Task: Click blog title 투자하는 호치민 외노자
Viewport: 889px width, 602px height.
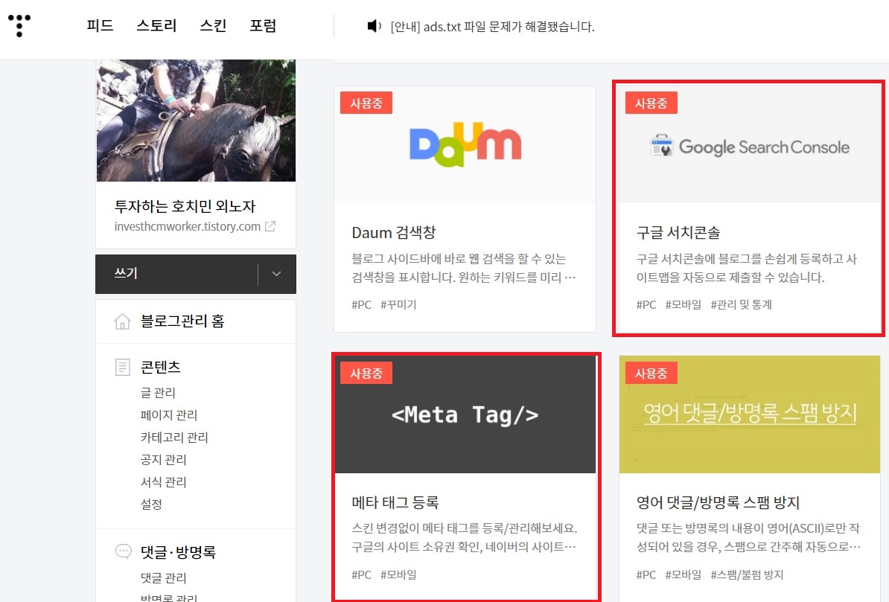Action: pyautogui.click(x=185, y=206)
